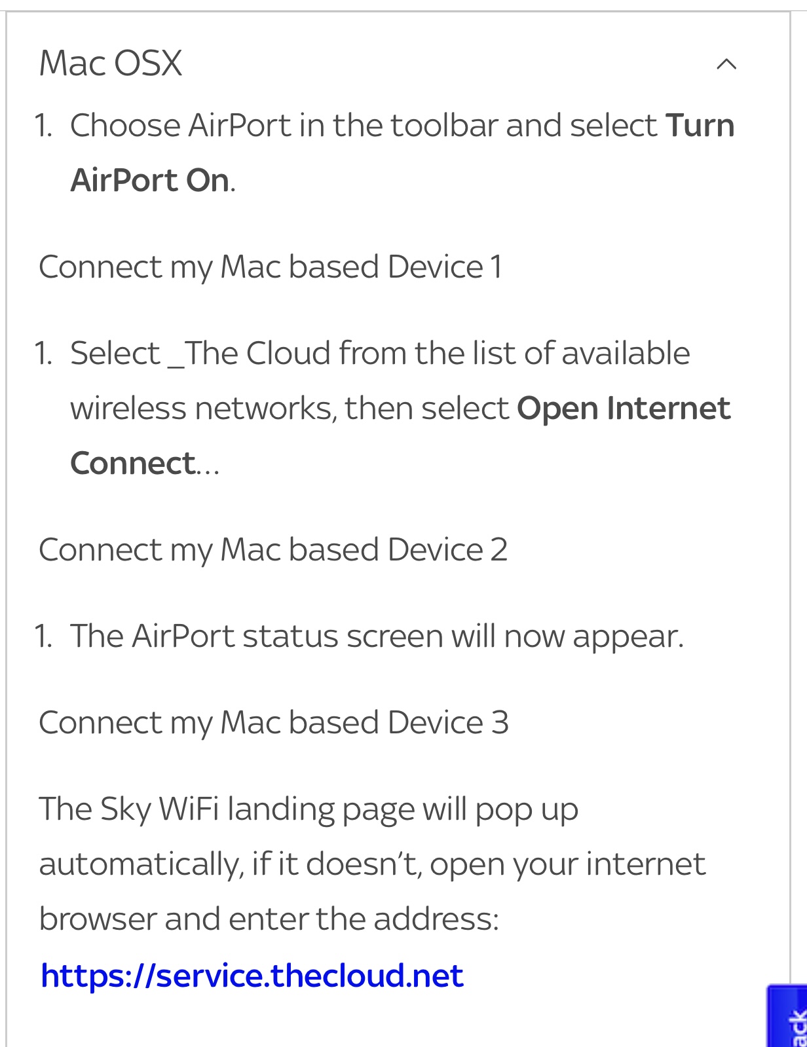Click the list number beside 'The AirPort status'
The image size is (807, 1047).
click(x=43, y=636)
